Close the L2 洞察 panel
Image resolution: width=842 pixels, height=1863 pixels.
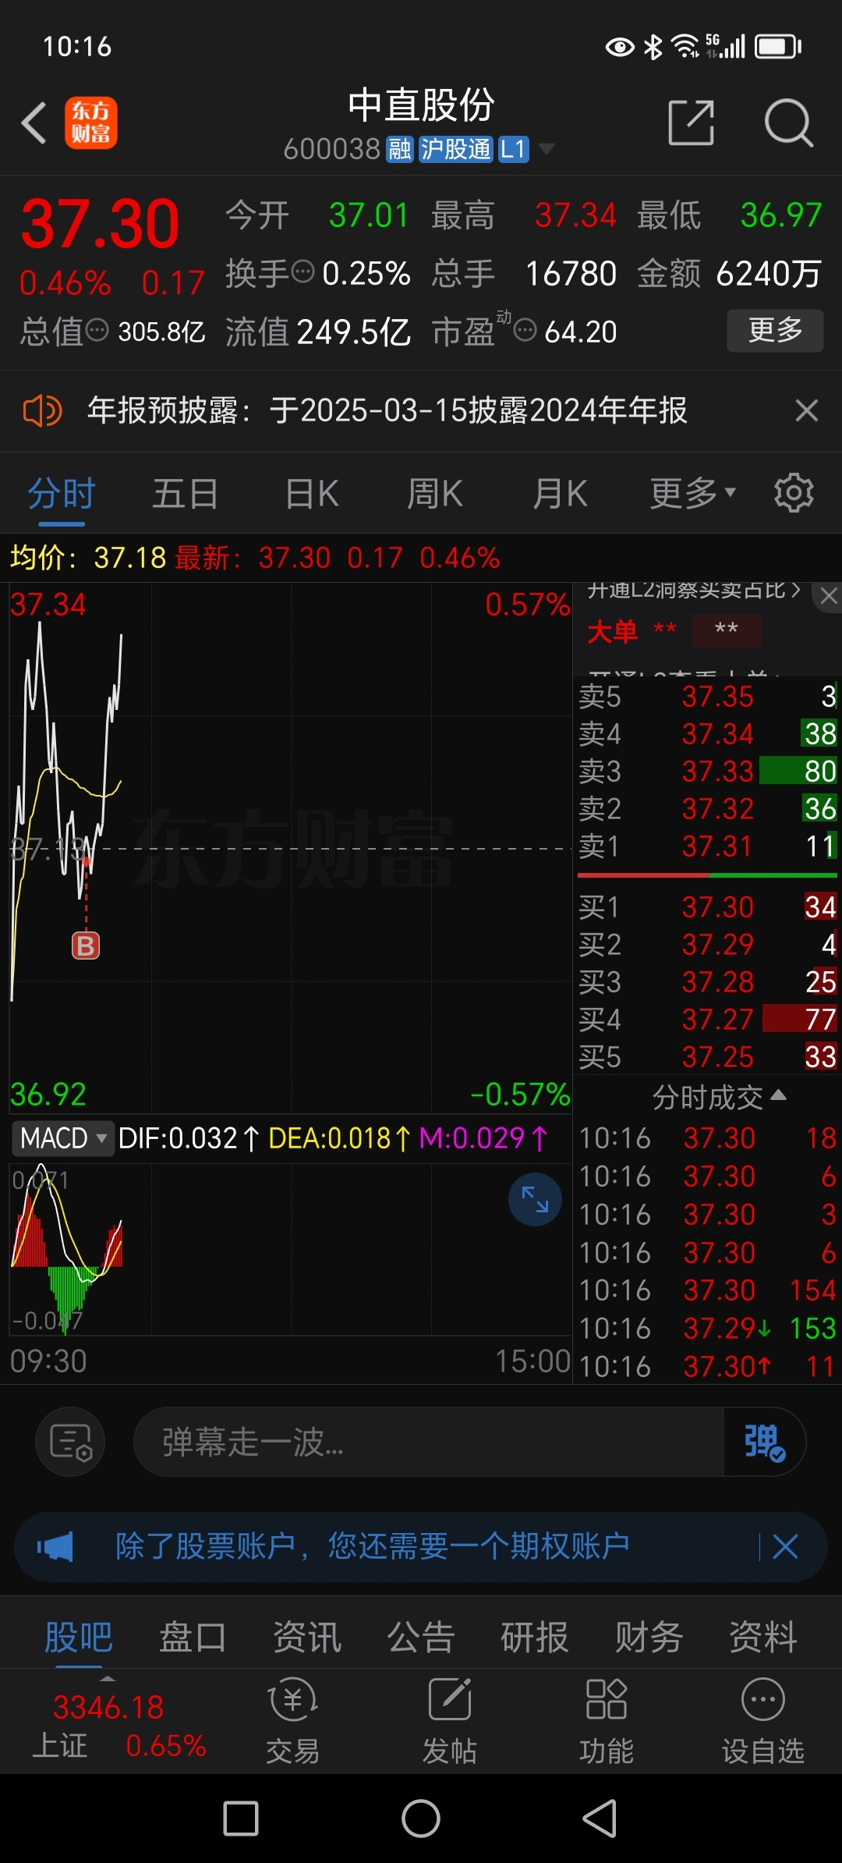[828, 597]
